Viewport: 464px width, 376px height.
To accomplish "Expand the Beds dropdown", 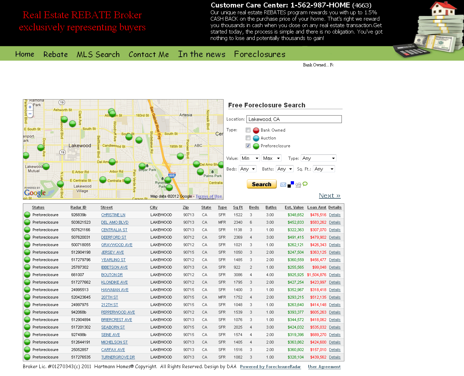I will pos(248,169).
